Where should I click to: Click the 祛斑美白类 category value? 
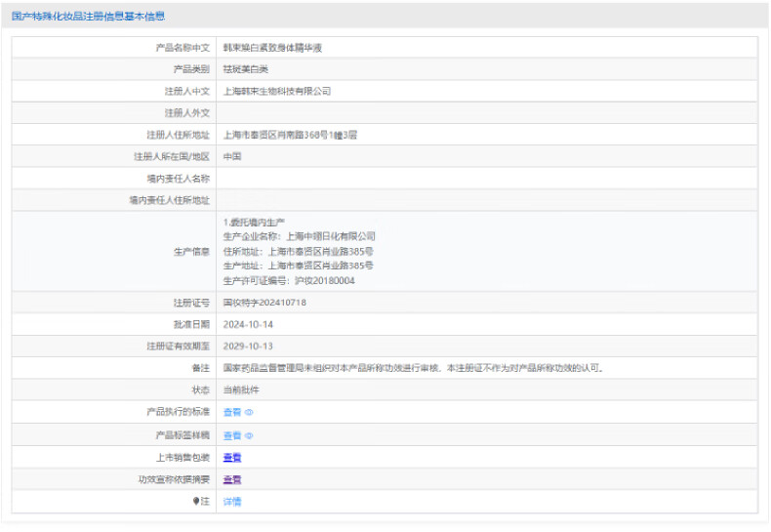coord(245,69)
